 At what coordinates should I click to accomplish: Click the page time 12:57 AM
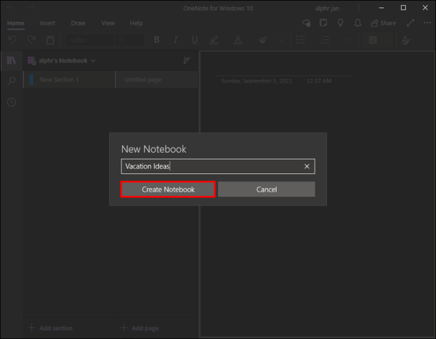point(319,81)
